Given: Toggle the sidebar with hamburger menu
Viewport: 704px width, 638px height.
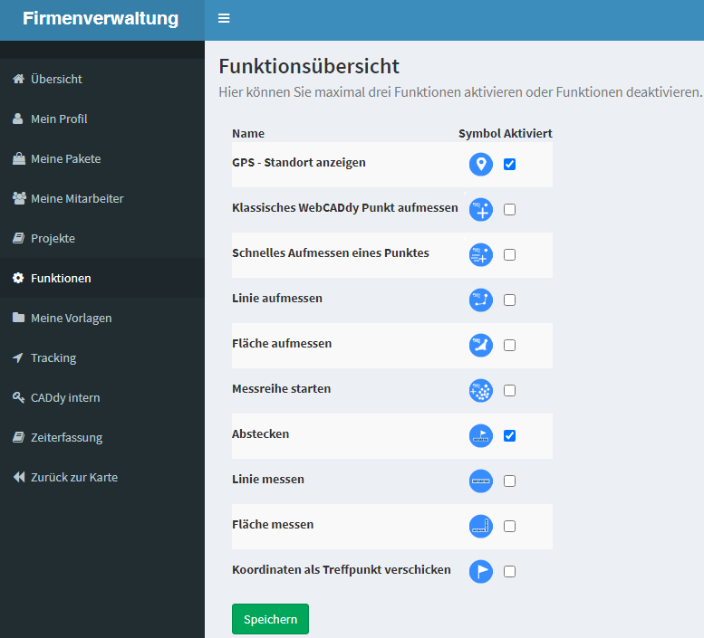Looking at the screenshot, I should pyautogui.click(x=224, y=19).
